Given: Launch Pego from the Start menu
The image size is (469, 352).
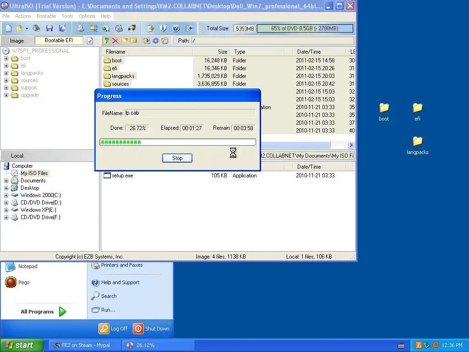Looking at the screenshot, I should click(x=17, y=282).
